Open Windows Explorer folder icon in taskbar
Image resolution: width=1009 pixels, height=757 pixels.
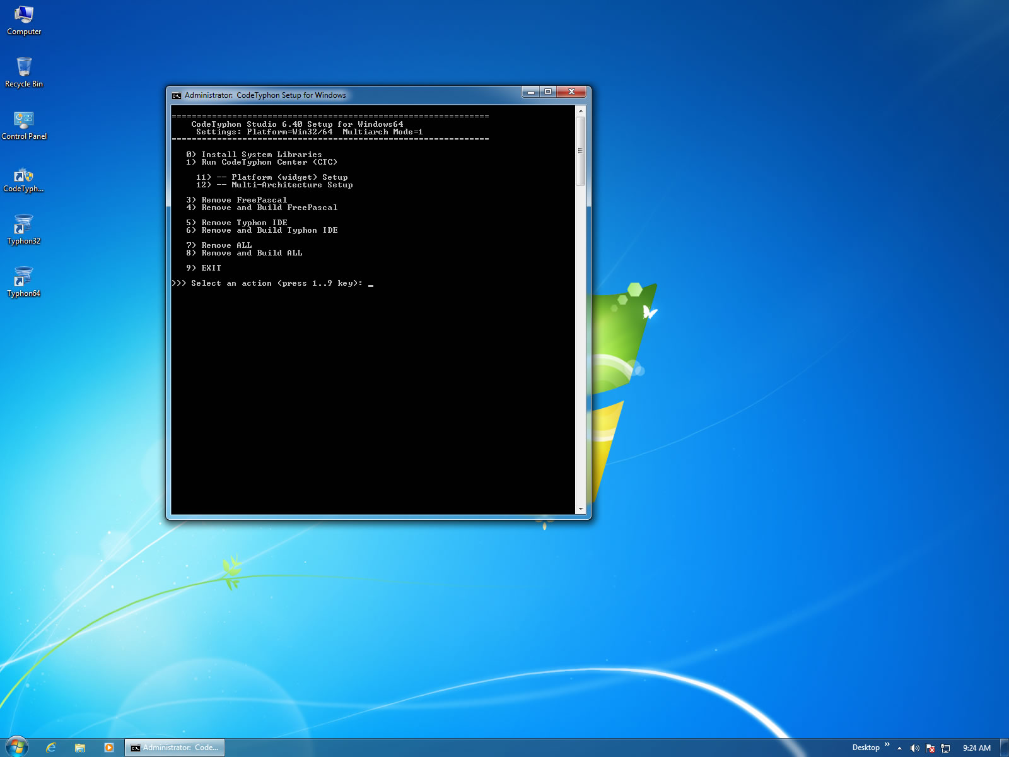tap(80, 748)
